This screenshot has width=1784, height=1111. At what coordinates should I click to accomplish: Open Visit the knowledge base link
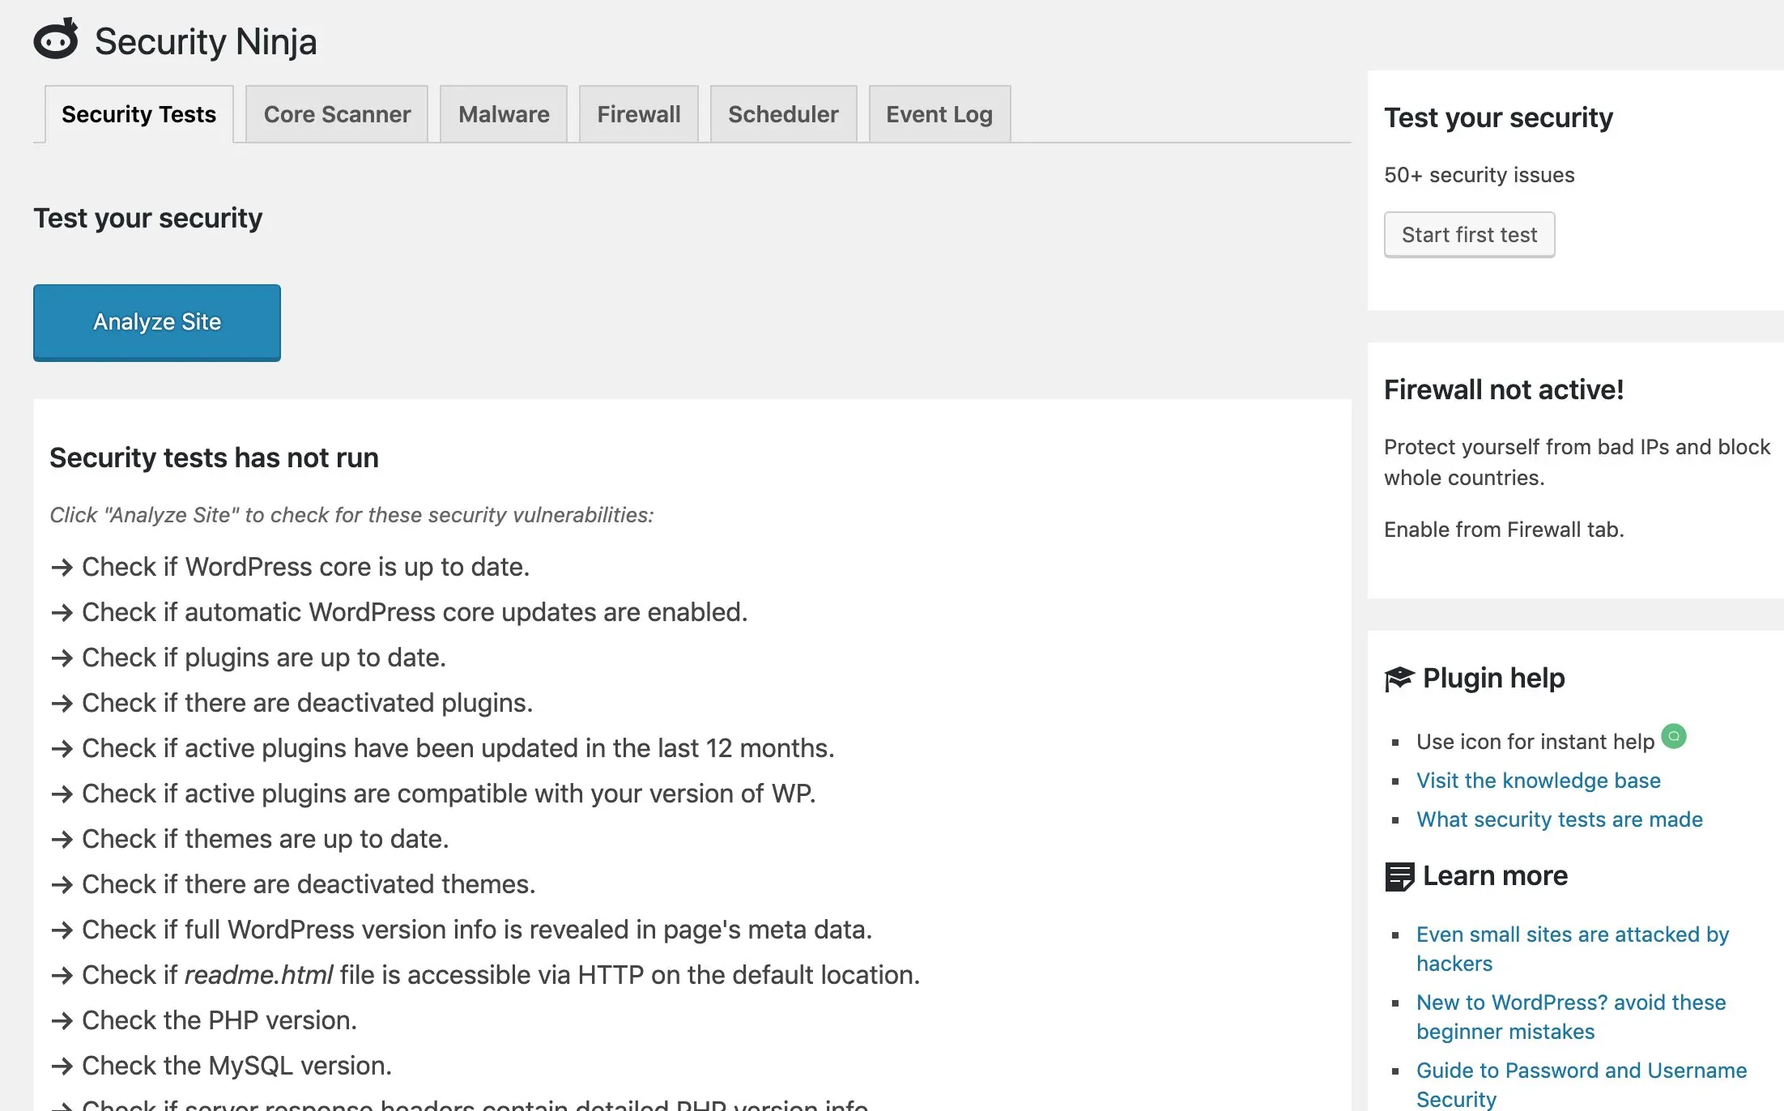point(1538,781)
